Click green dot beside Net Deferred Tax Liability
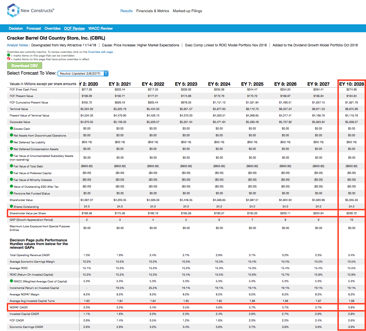366x331 pixels. point(11,142)
